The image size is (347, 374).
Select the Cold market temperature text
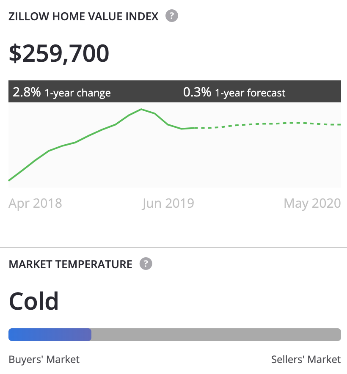pos(34,301)
